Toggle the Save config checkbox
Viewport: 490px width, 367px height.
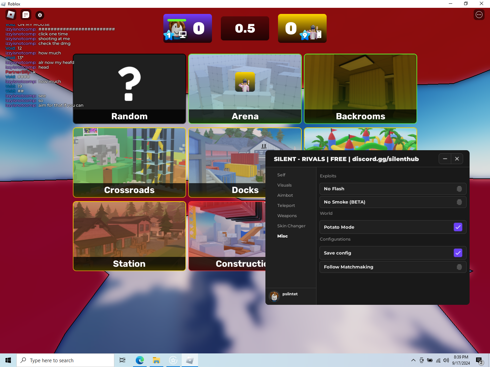click(458, 253)
